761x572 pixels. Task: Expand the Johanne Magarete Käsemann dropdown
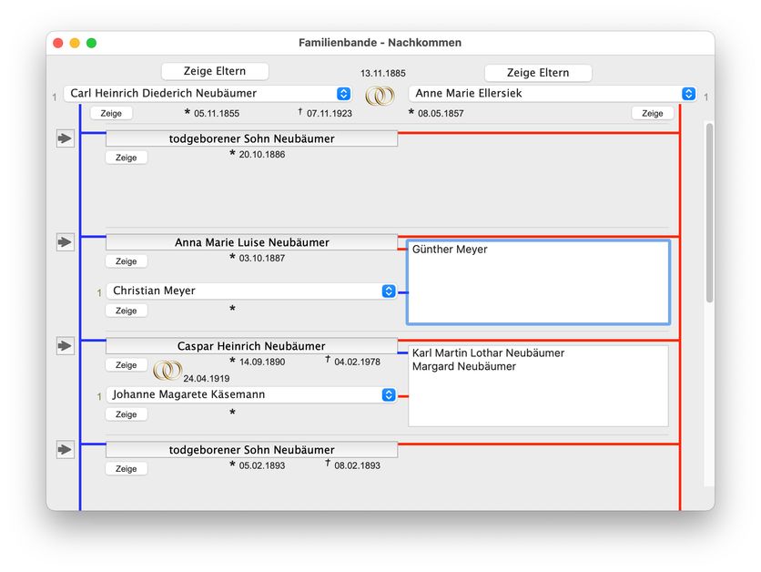pos(389,395)
